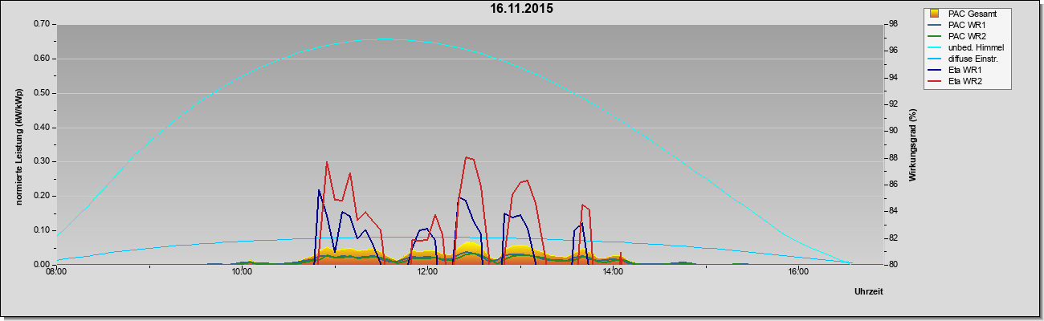Click the 14:00 time axis label
The width and height of the screenshot is (1044, 321).
[613, 272]
